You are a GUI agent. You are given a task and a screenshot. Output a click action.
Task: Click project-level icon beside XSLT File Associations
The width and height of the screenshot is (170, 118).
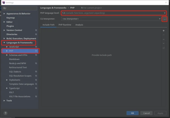coord(36,96)
